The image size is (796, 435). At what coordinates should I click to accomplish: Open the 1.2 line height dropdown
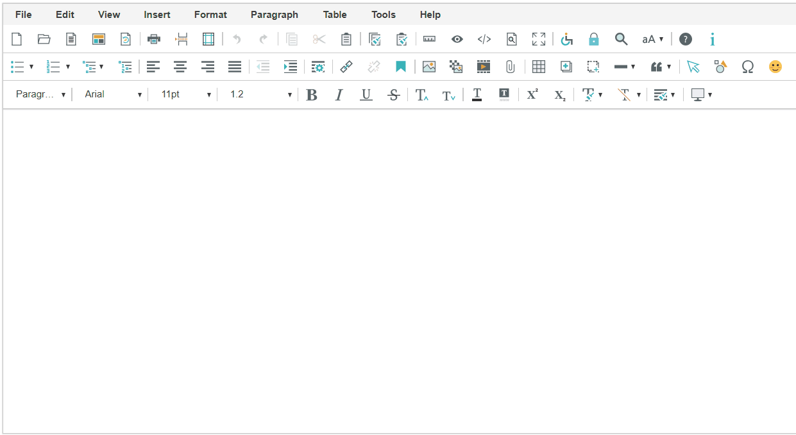coord(260,95)
